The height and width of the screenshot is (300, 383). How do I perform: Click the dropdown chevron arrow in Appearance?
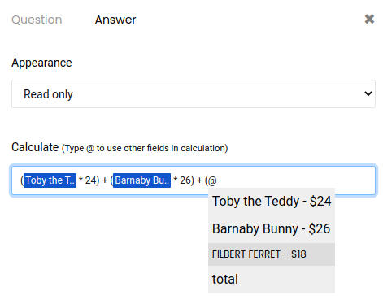point(368,93)
